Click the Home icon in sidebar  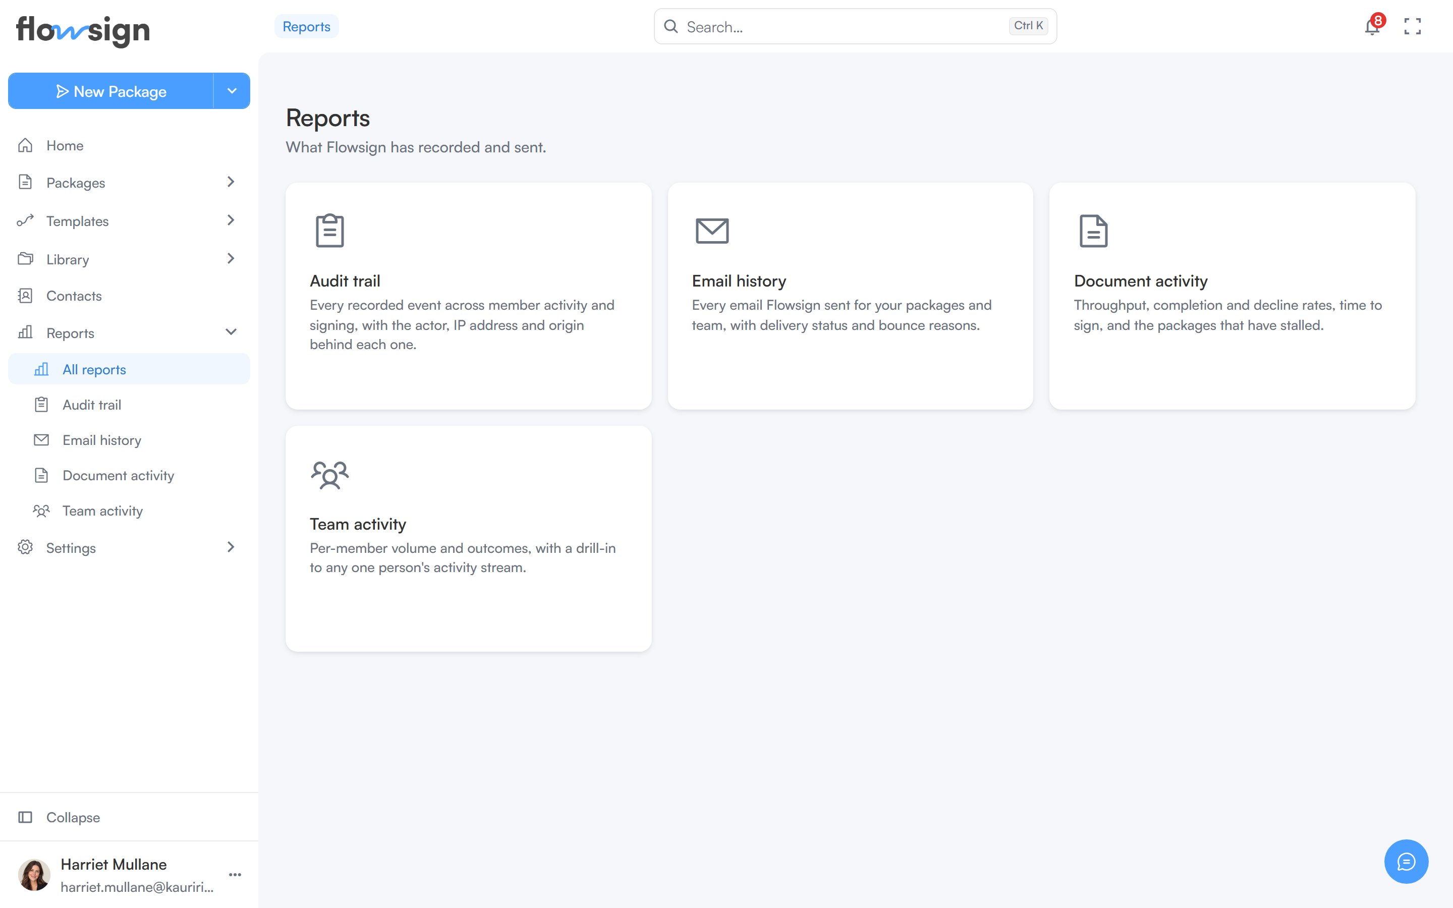pos(25,145)
